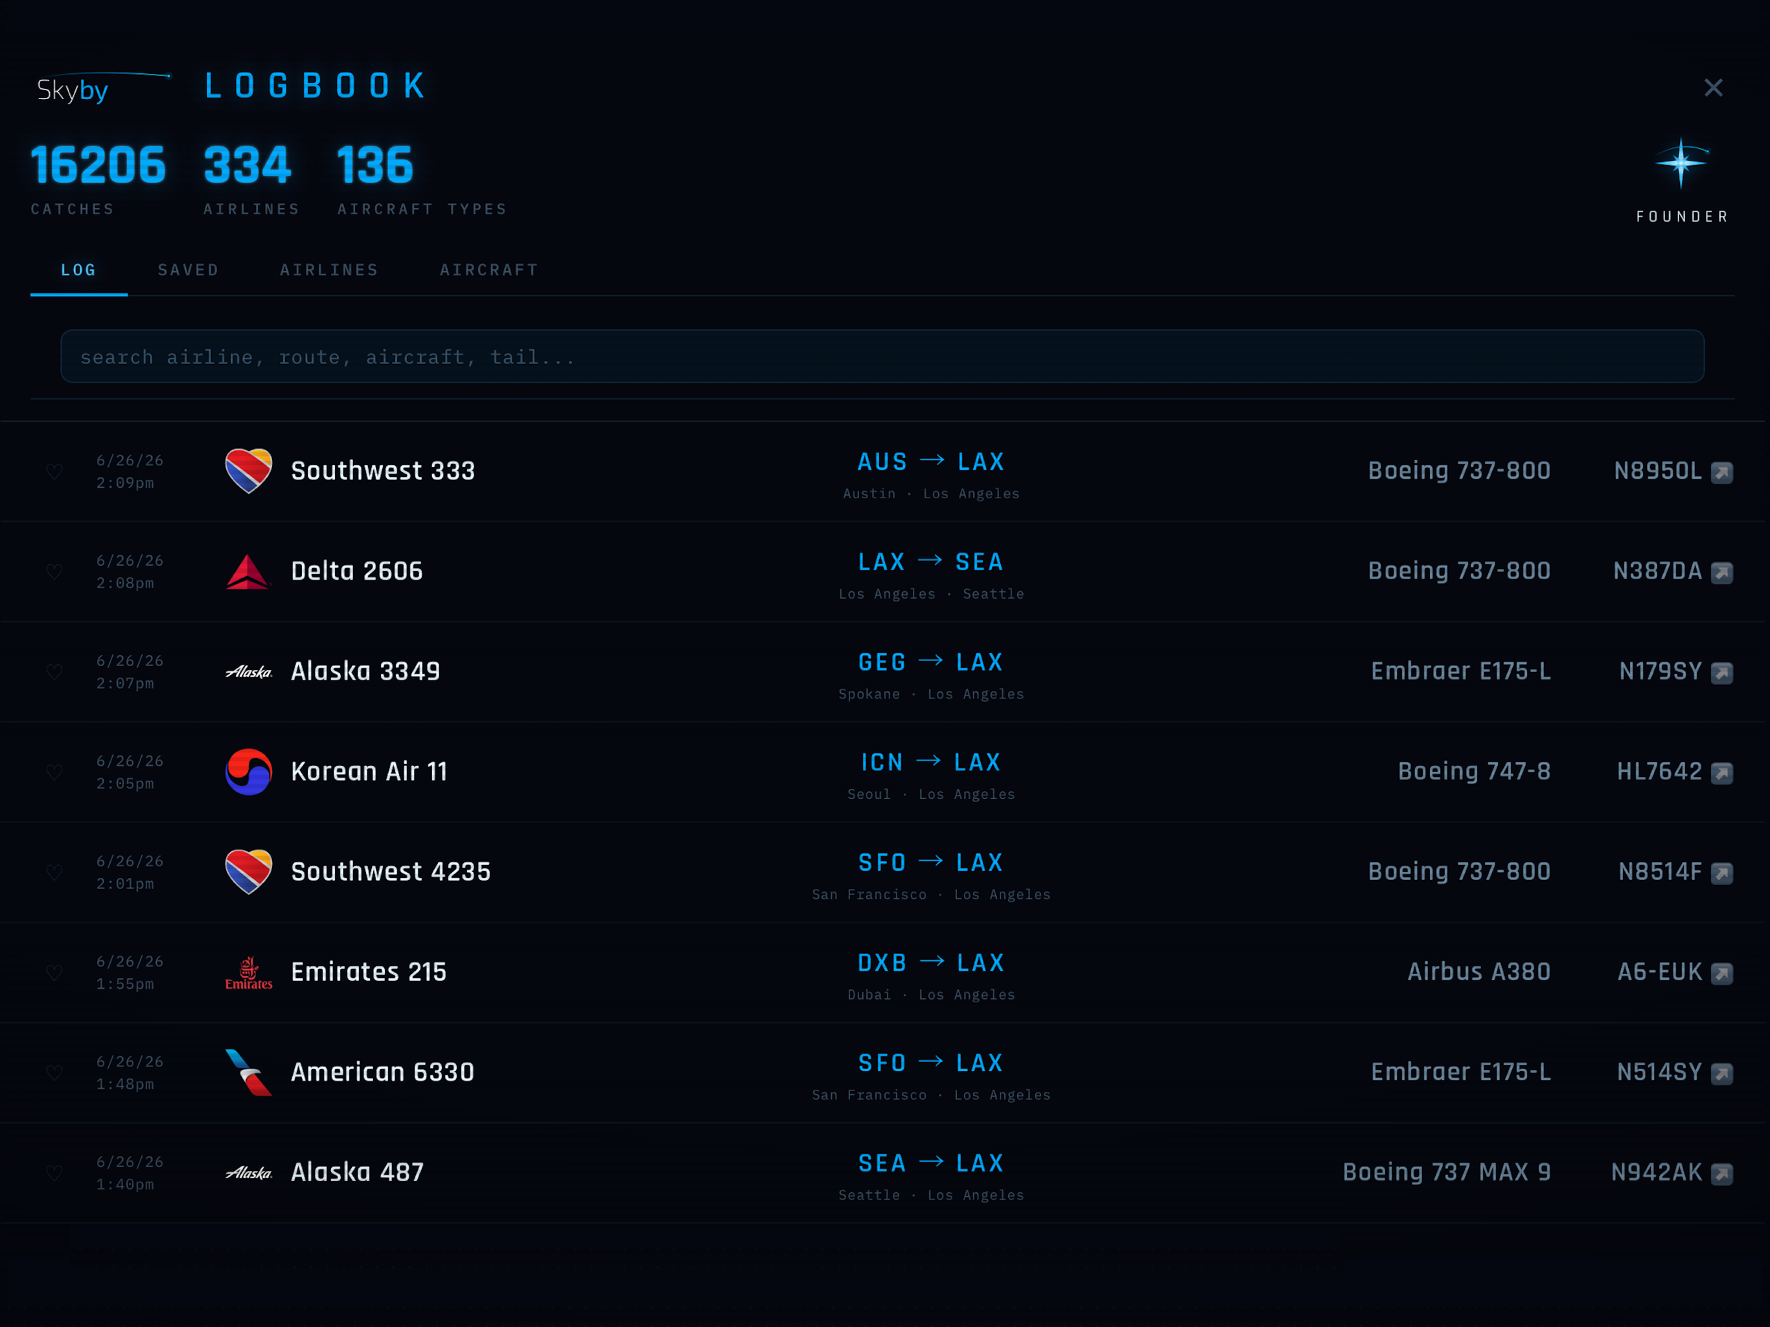
Task: Heart the Korean Air 11 entry
Action: click(x=54, y=772)
